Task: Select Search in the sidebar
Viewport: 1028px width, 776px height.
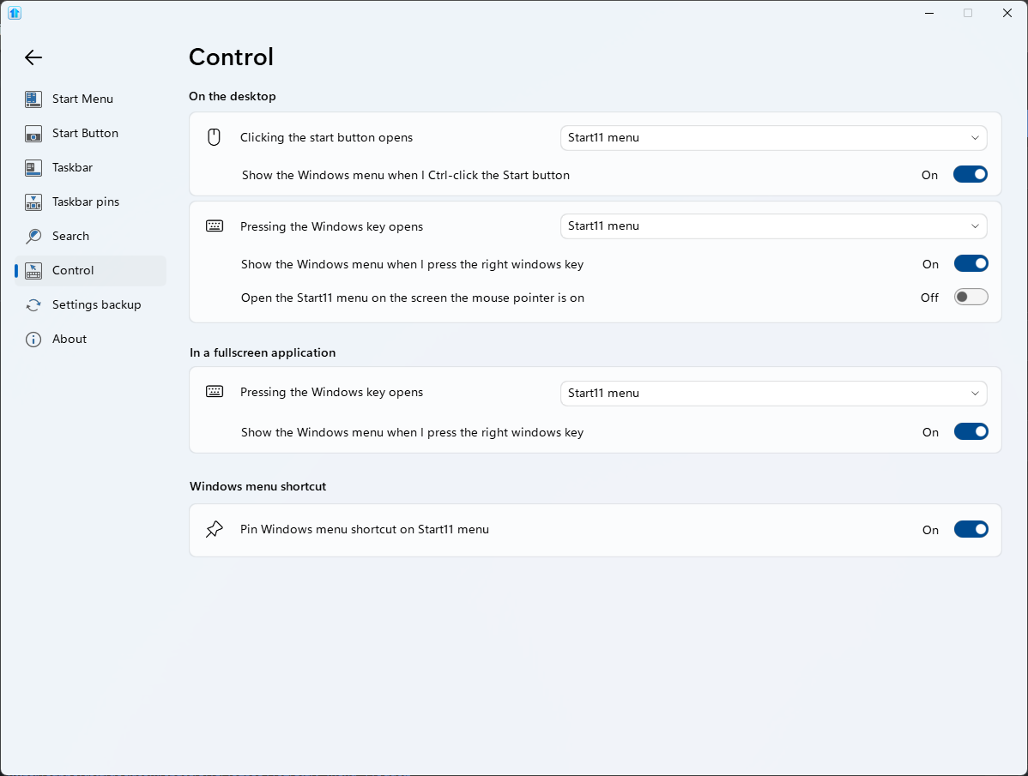Action: click(90, 237)
